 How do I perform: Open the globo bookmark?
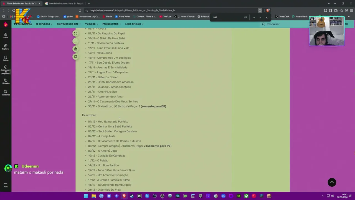tap(68, 17)
